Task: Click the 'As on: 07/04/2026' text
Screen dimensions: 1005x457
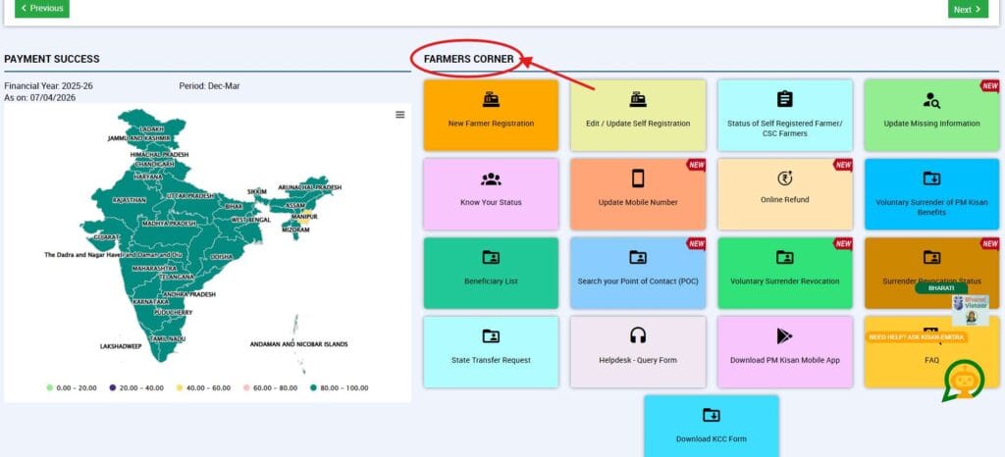Action: [x=39, y=98]
